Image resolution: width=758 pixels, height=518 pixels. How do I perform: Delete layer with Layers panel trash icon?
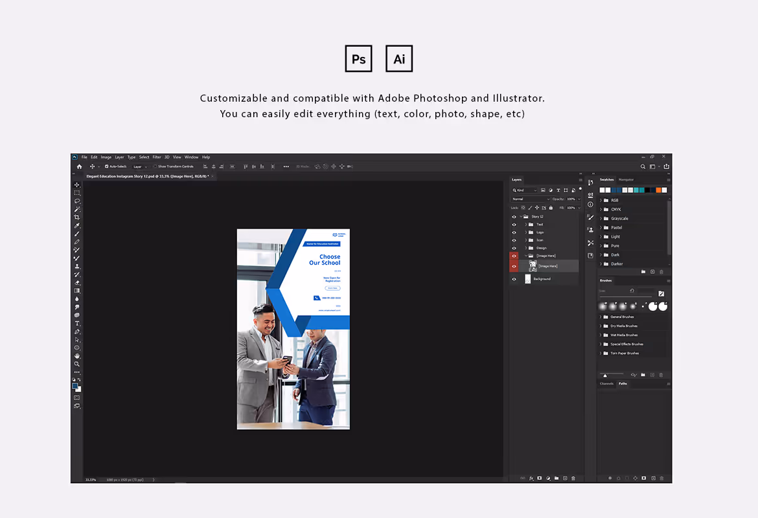[x=573, y=479]
